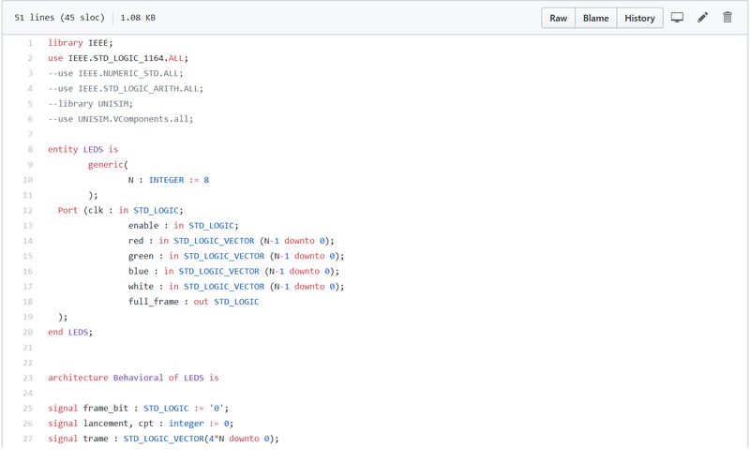The height and width of the screenshot is (476, 750).
Task: Select line number 23
Action: (27, 378)
